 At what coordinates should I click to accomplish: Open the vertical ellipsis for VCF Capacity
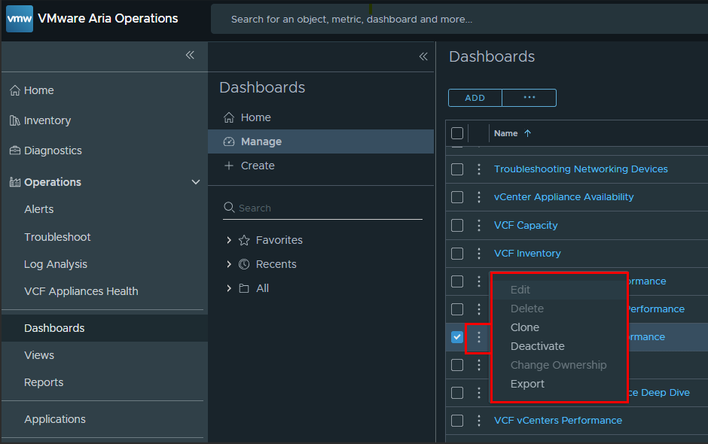tap(479, 225)
